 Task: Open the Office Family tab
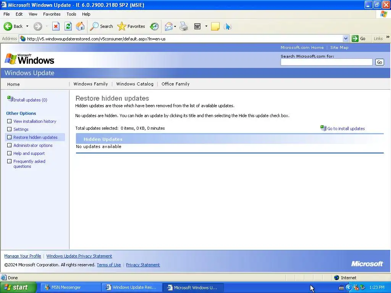(x=176, y=84)
